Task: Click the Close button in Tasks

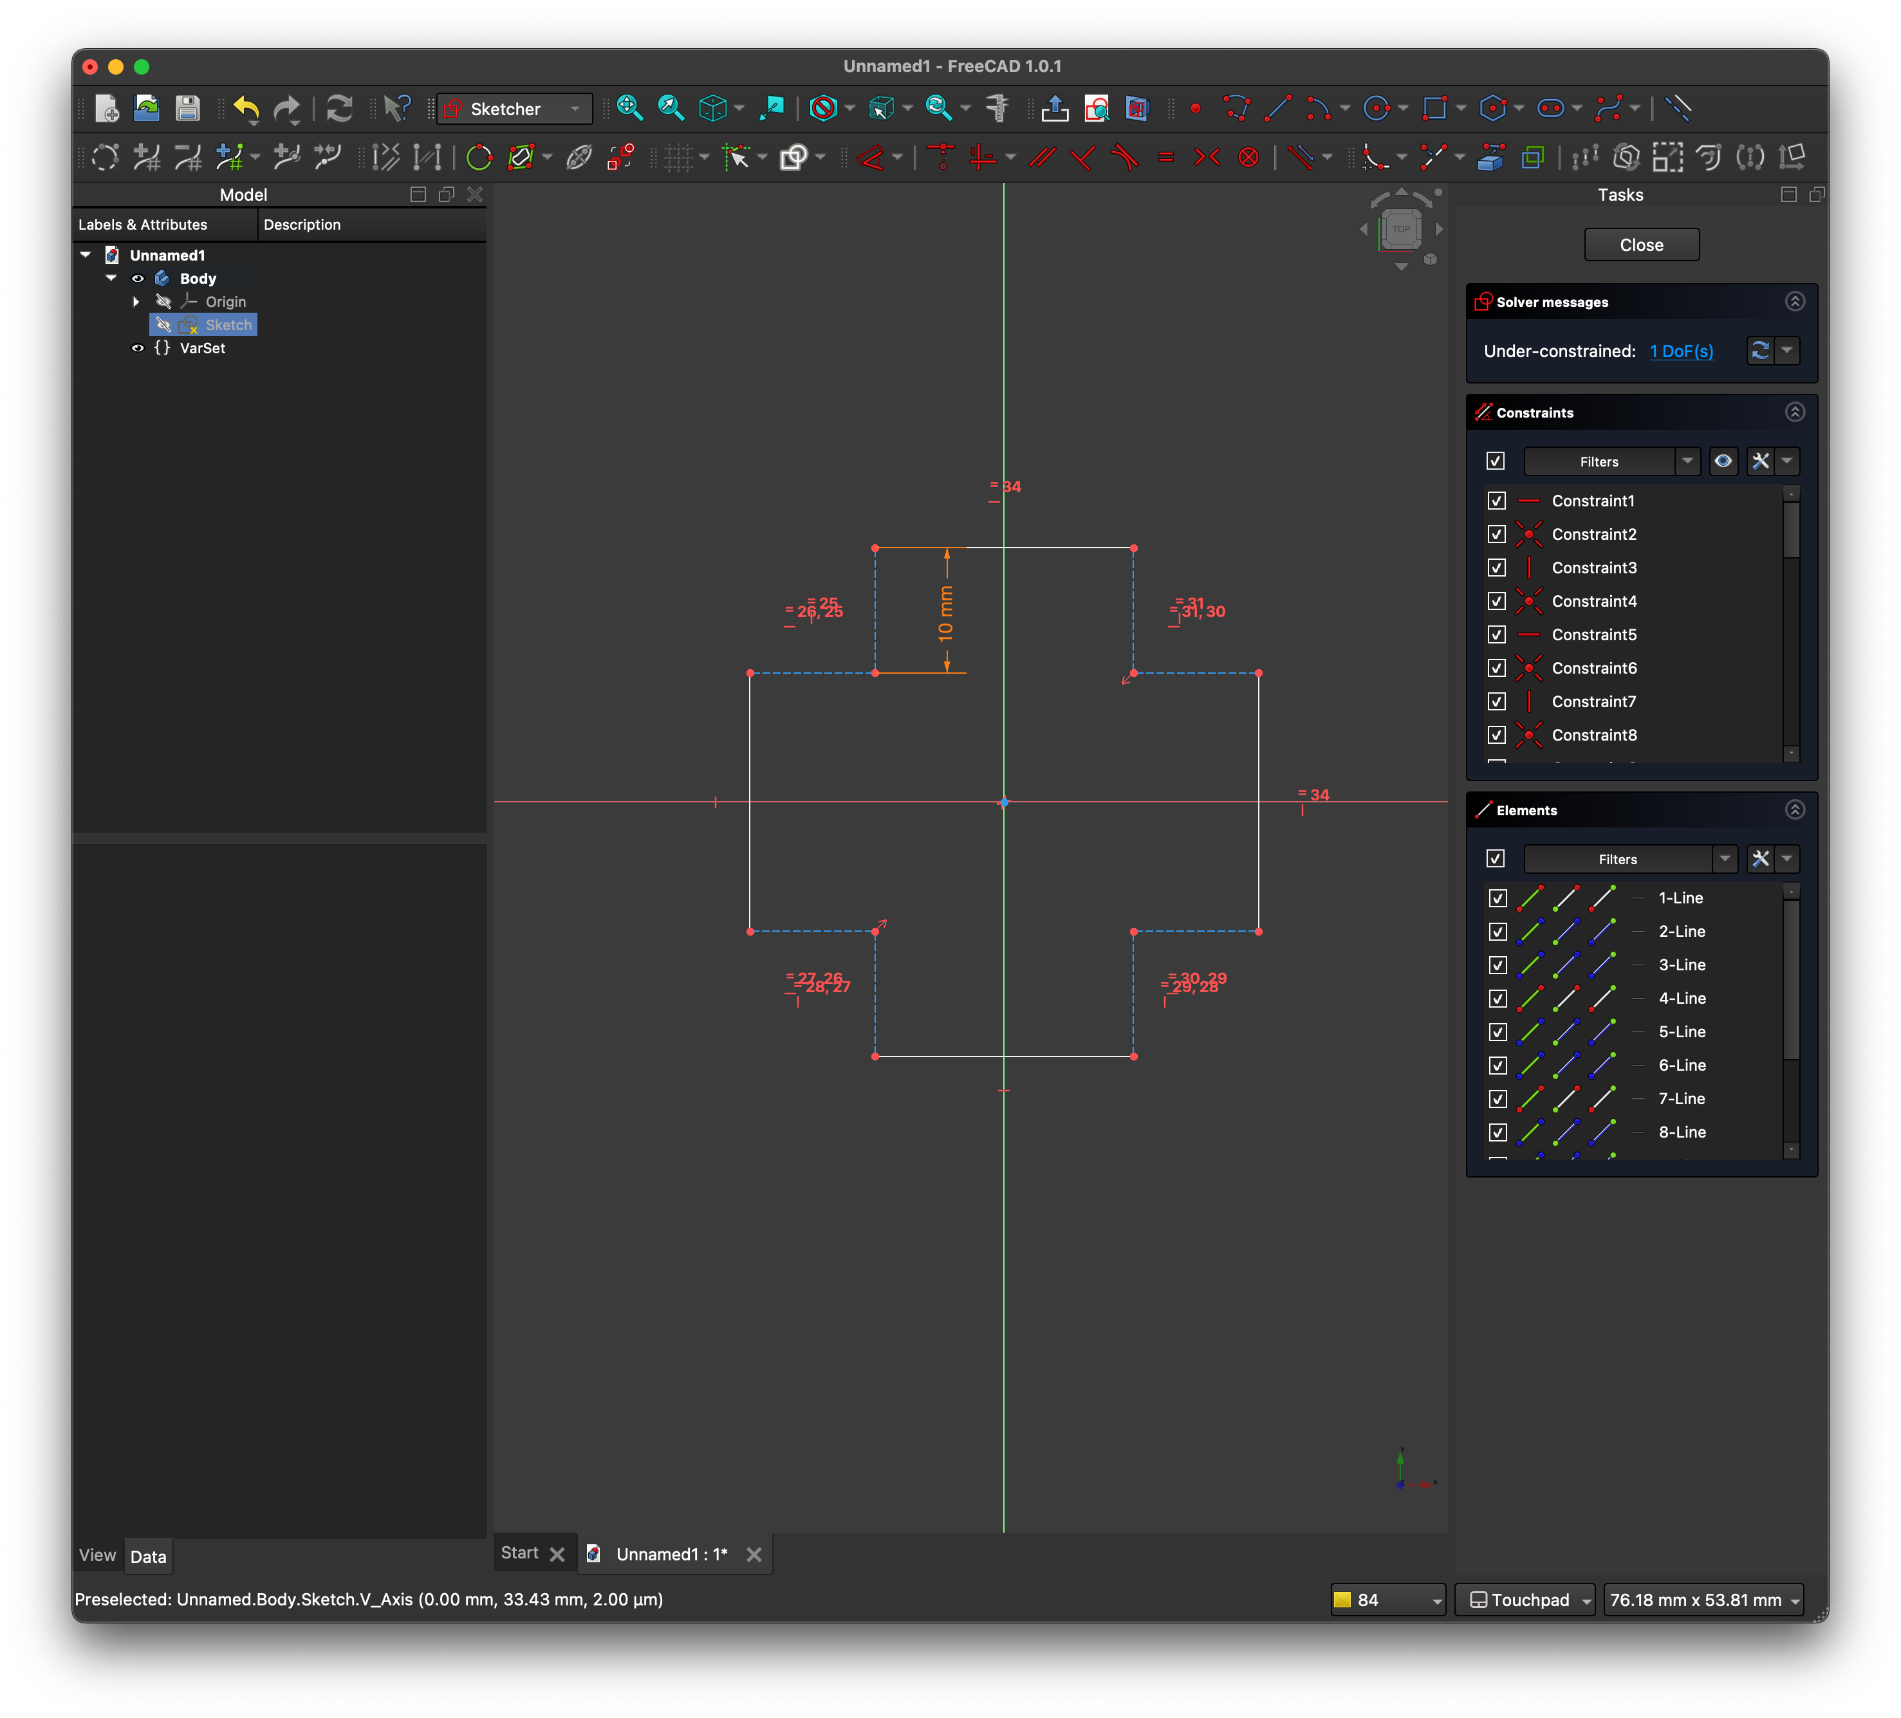Action: coord(1641,245)
